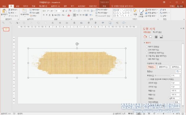Viewport: 186px width, 115px height.
Task: Switch to the Format (서식) drawing tools tab
Action: point(104,6)
